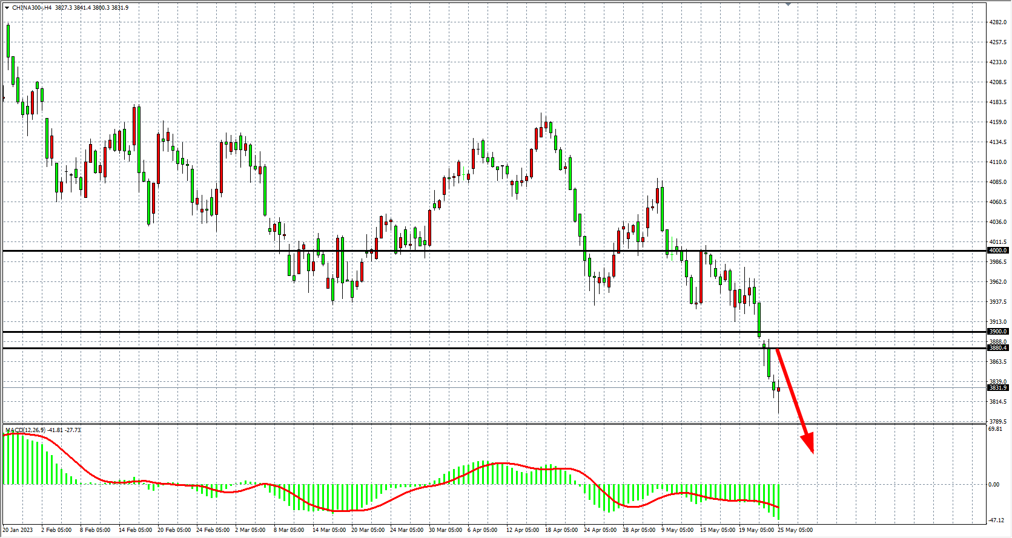This screenshot has width=1012, height=538.
Task: Click the first tall green candle at far left
Action: tap(8, 41)
